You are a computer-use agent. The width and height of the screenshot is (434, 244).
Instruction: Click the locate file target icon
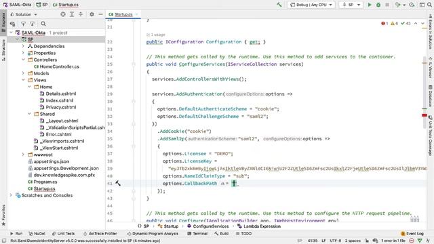pos(63,14)
